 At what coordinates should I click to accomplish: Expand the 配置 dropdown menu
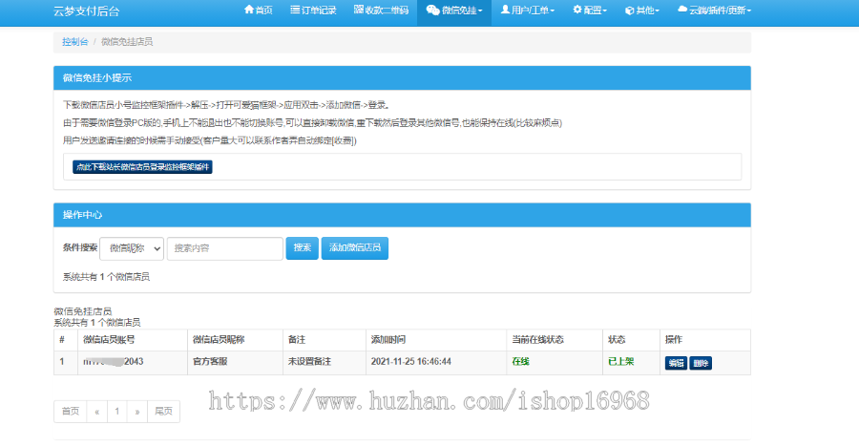(x=590, y=11)
